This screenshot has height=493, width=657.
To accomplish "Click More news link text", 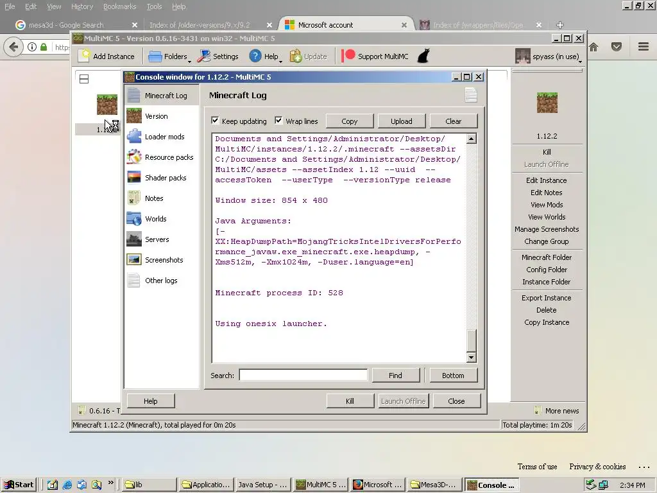I will (x=562, y=411).
